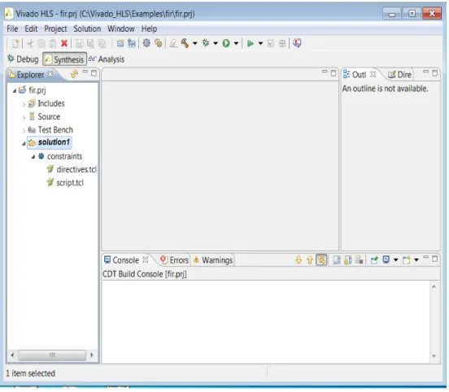The width and height of the screenshot is (449, 392).
Task: Open Project Settings gear icon
Action: pyautogui.click(x=146, y=43)
